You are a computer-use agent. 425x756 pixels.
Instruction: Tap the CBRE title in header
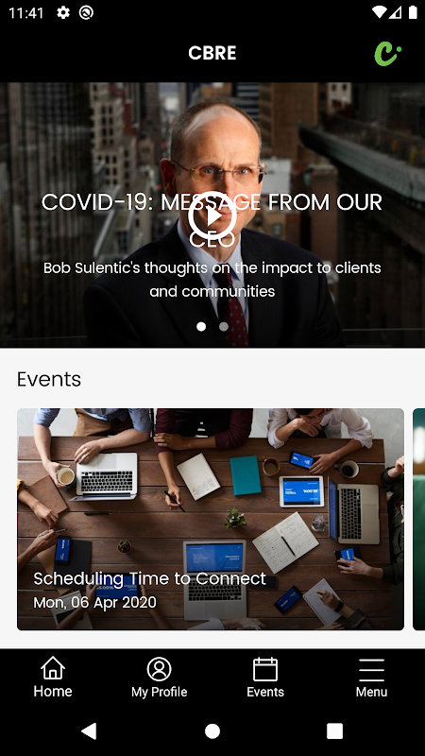click(x=212, y=53)
